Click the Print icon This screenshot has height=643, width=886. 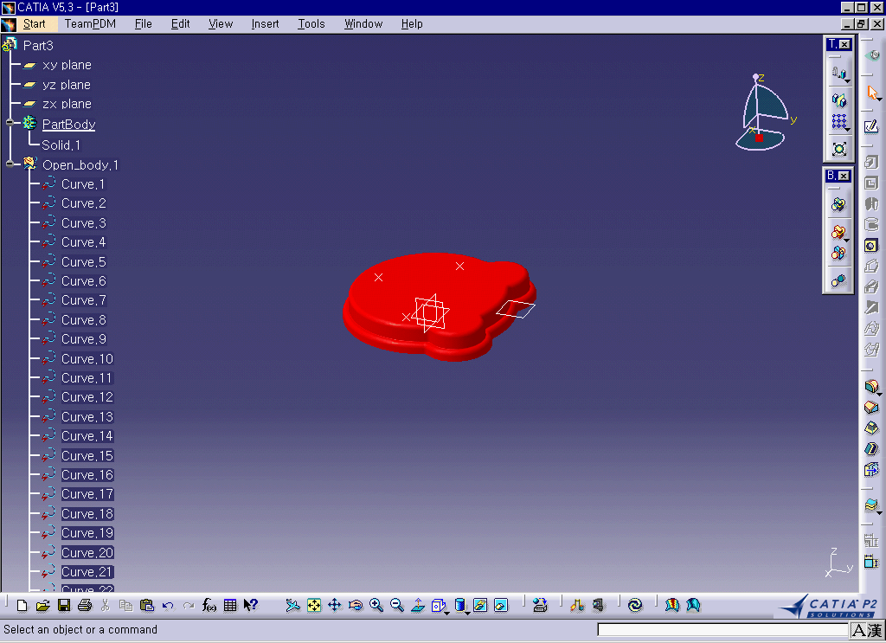(x=85, y=606)
